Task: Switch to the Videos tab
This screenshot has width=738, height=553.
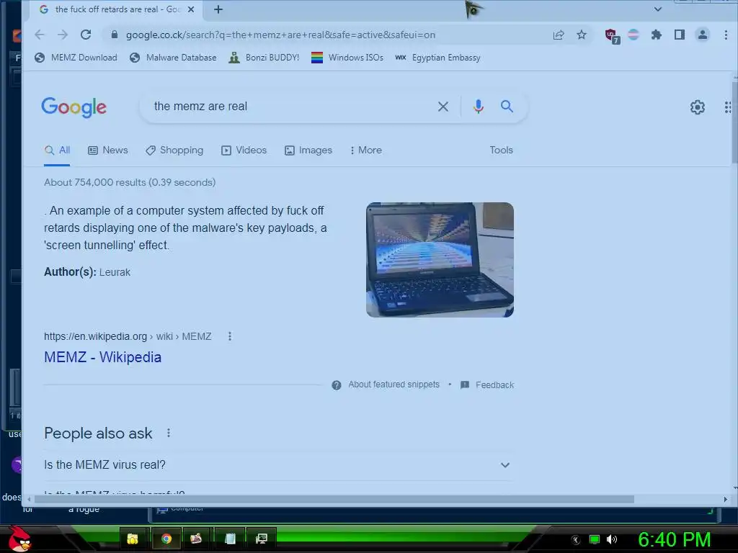Action: point(244,150)
